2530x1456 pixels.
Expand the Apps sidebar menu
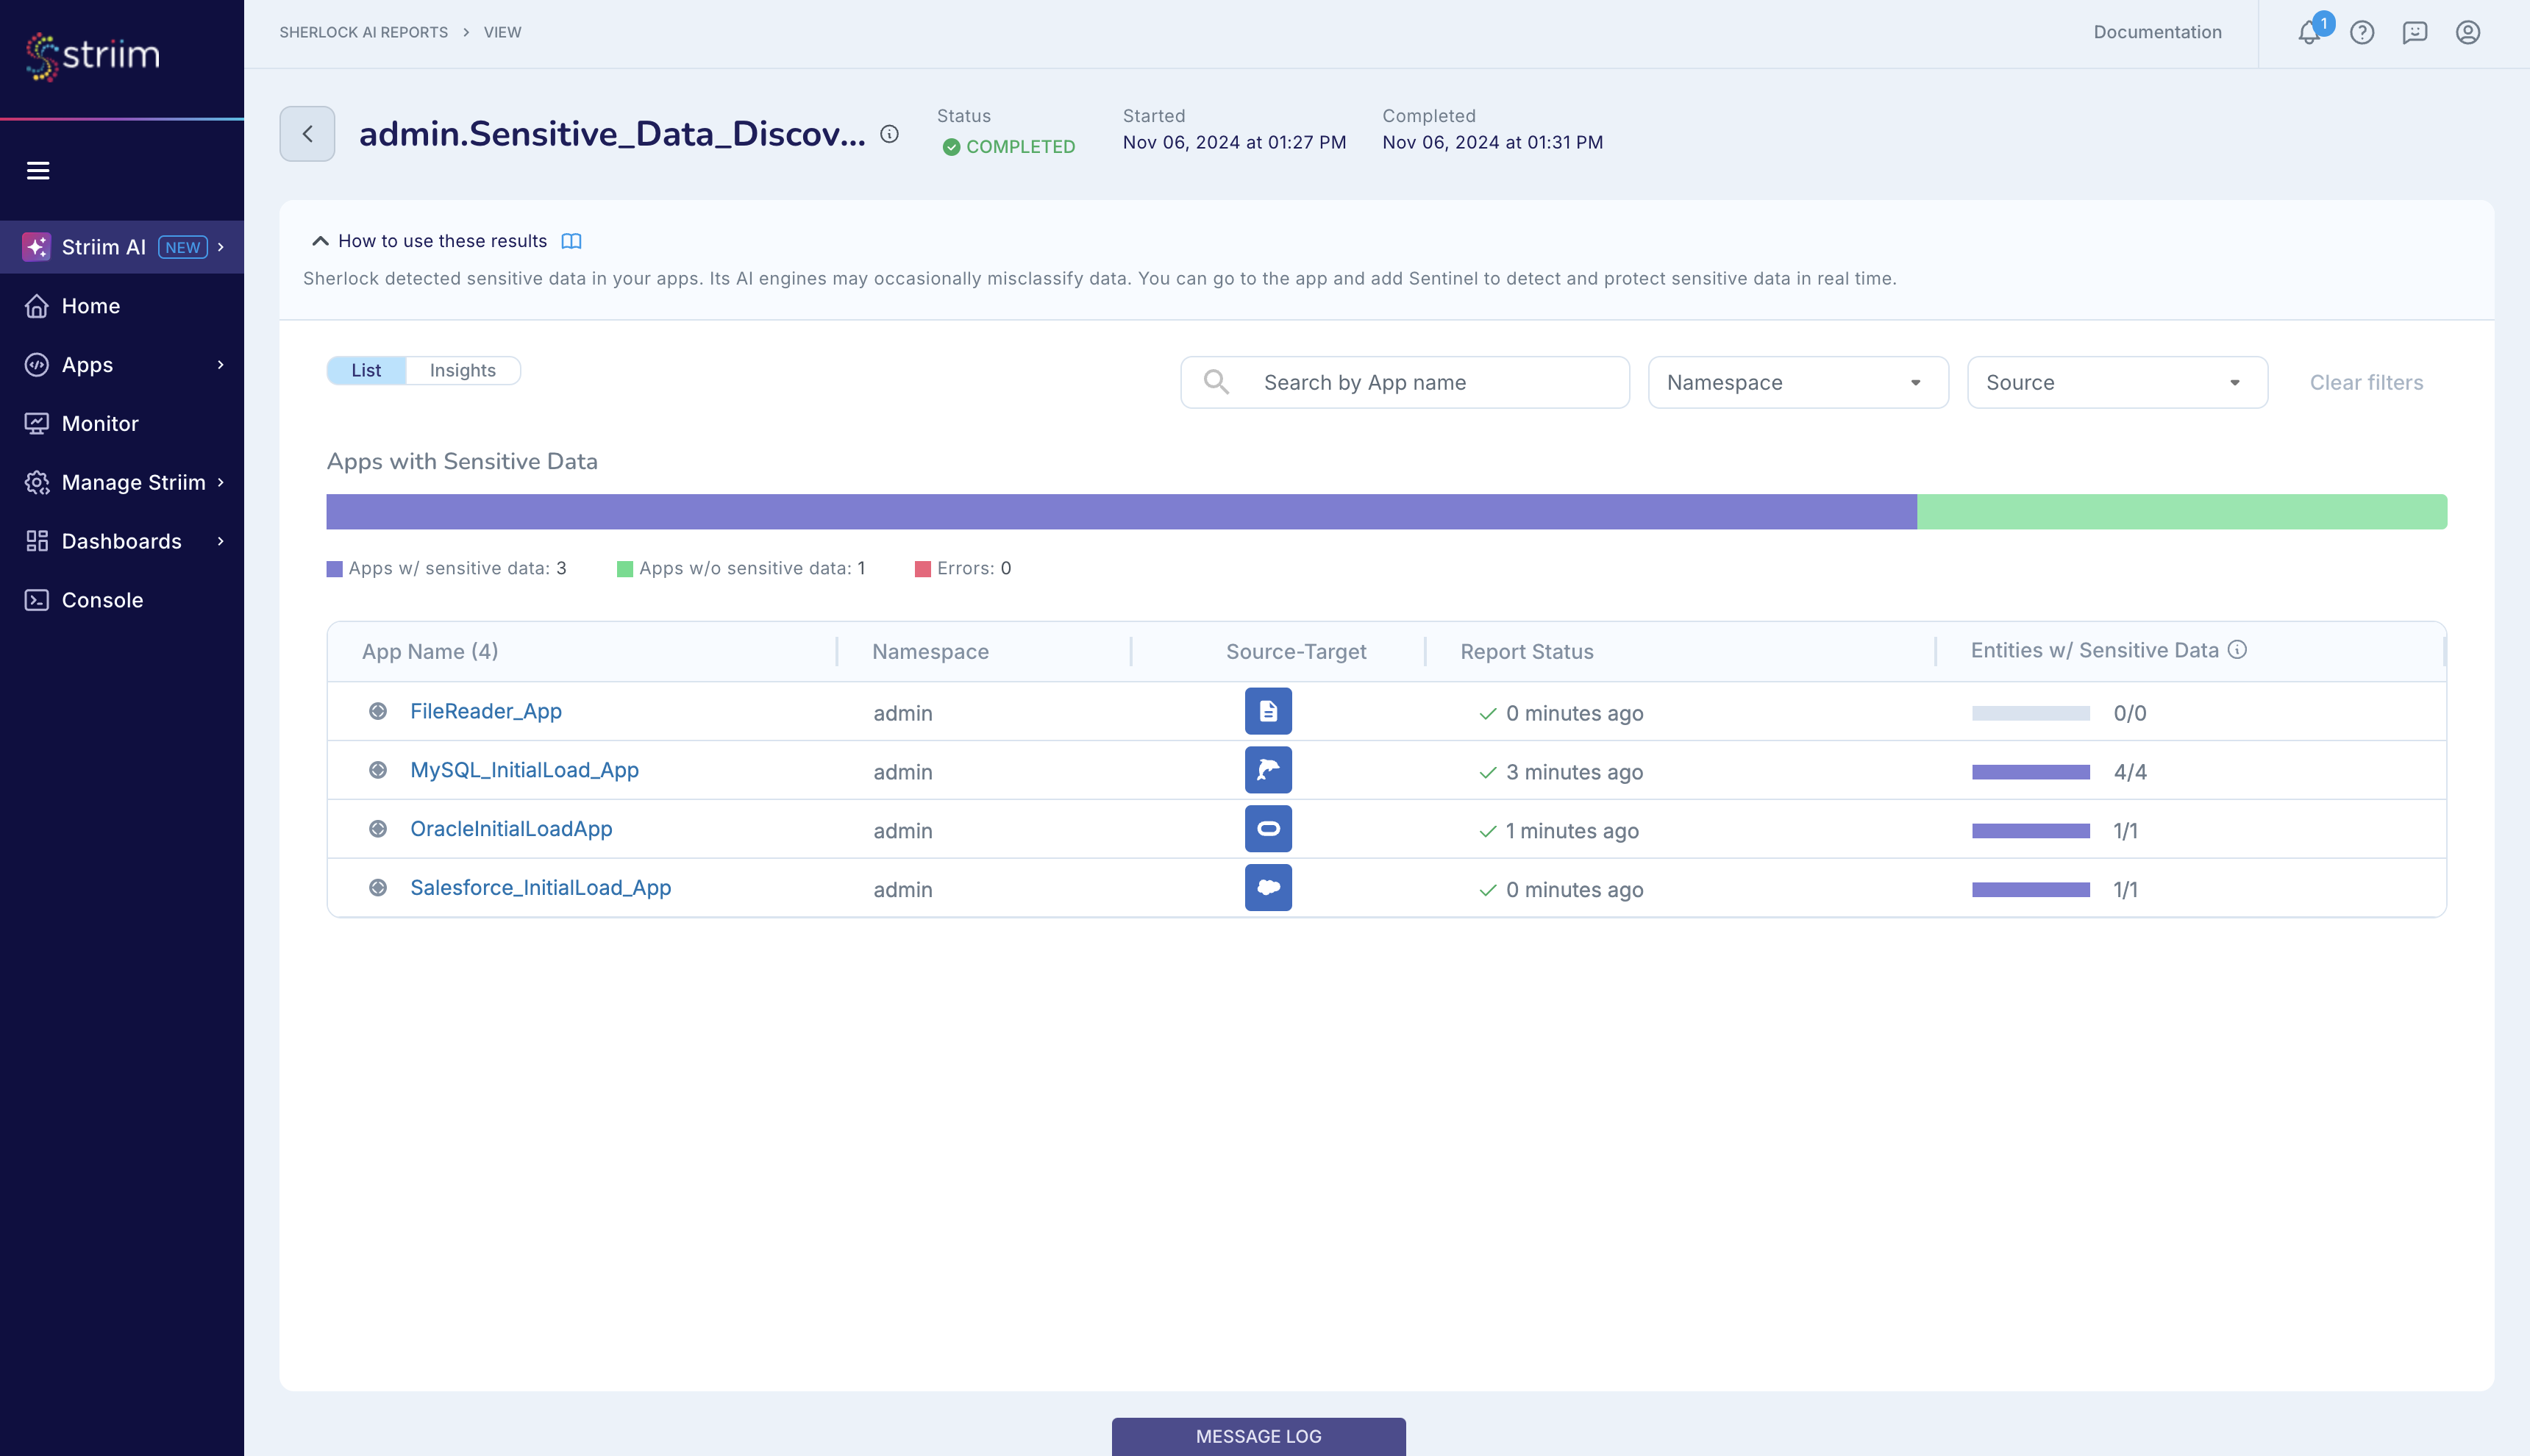(x=86, y=364)
